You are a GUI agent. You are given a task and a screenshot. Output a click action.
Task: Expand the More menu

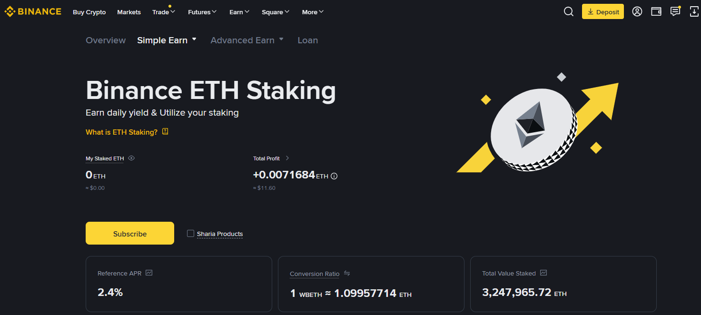(x=313, y=12)
